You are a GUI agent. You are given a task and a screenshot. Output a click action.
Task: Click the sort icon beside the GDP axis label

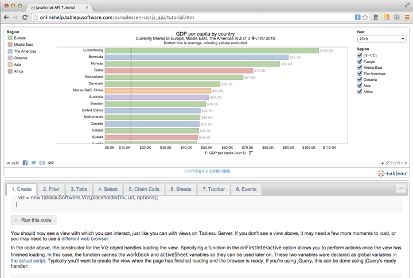tap(251, 153)
